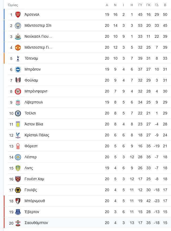Open the Λίβερπουλ team link

pos(34,102)
